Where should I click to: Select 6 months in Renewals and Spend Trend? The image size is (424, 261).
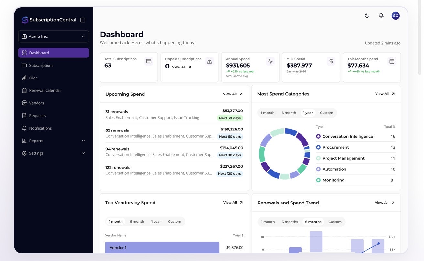(x=313, y=222)
